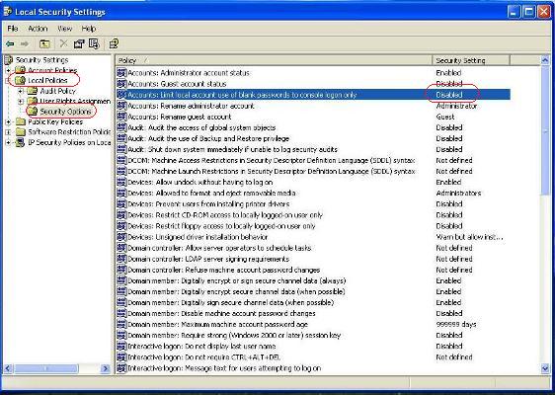Select Audit: Audit the use of Backup and Restore privilege

313,139
